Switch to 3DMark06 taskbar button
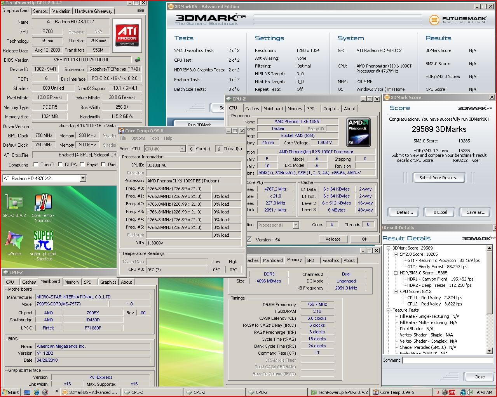The image size is (497, 397). [90, 392]
